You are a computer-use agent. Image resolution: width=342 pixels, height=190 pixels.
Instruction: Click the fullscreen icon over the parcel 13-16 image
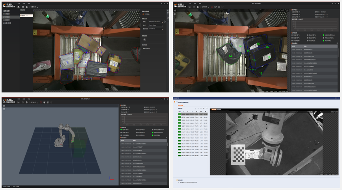(175, 14)
